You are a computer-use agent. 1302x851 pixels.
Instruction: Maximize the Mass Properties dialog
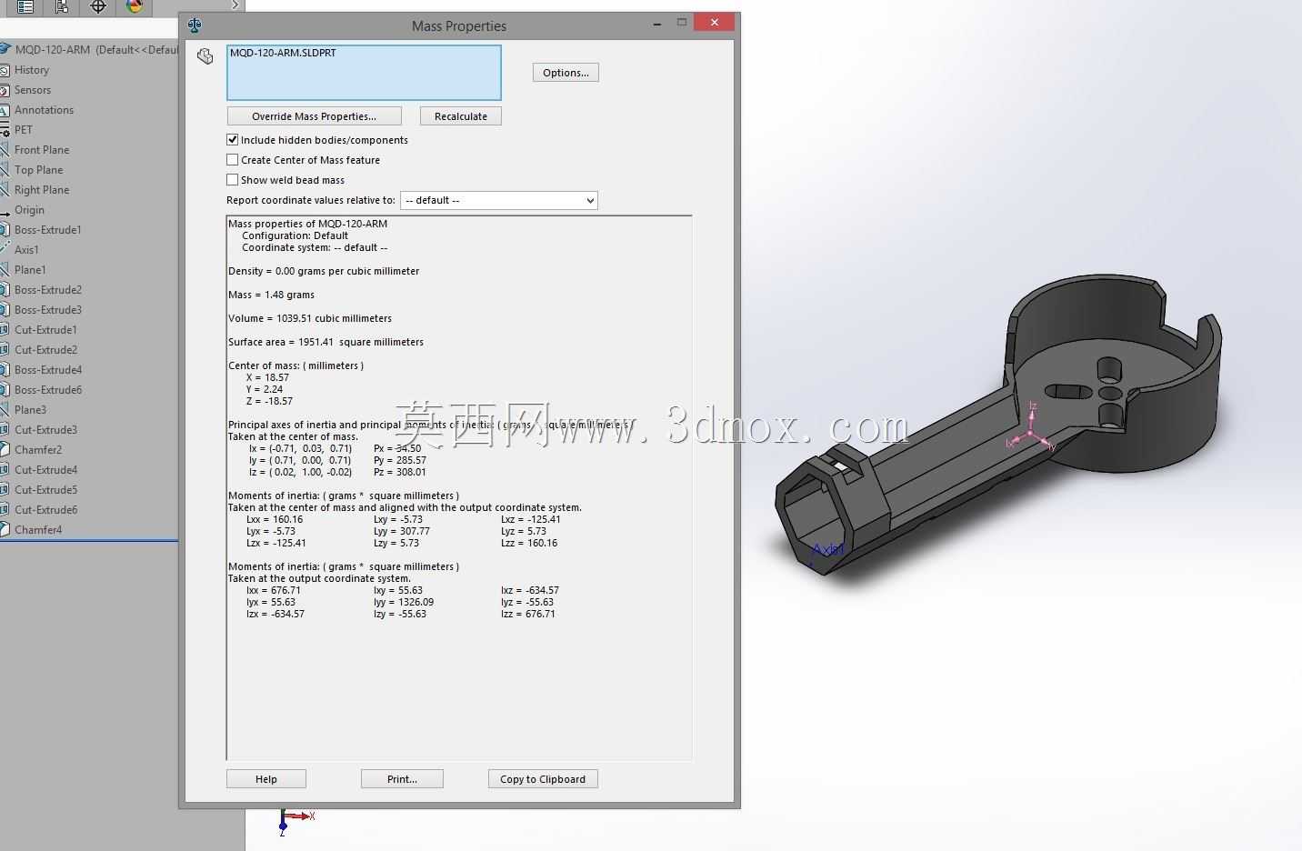tap(681, 23)
